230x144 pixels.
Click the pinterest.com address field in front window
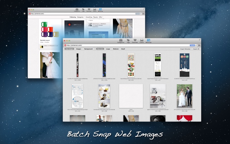128,45
